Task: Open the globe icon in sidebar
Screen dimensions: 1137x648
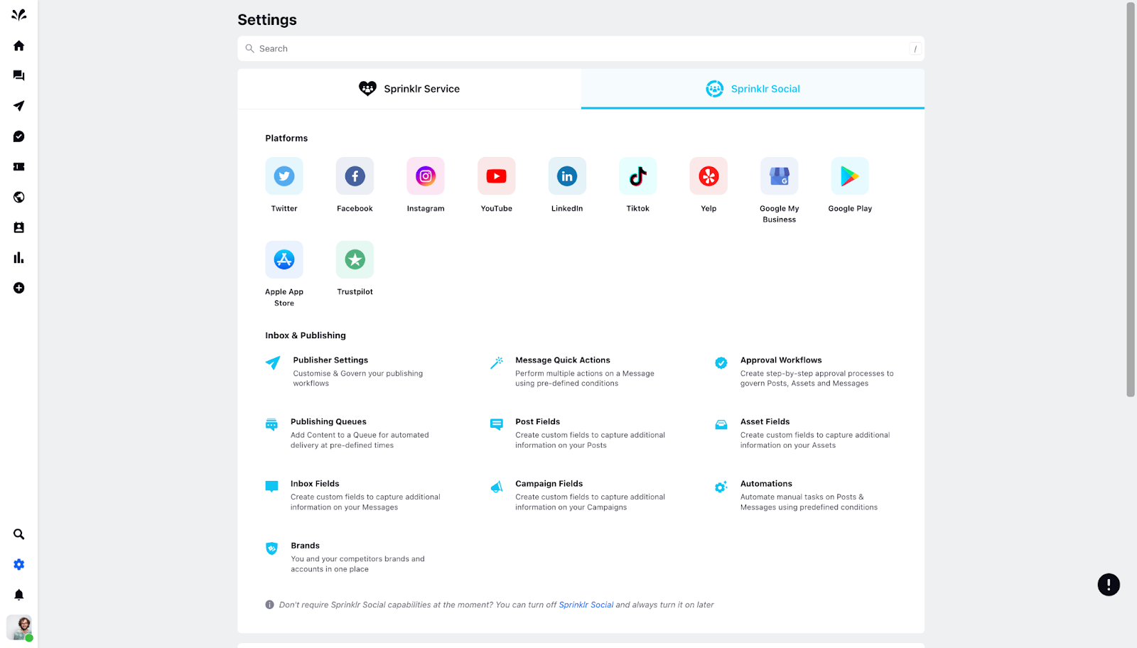Action: (19, 197)
